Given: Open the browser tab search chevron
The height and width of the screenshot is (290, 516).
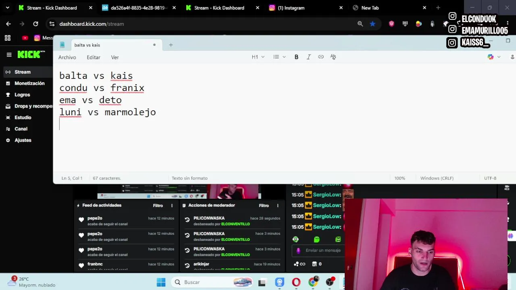Looking at the screenshot, I should 7,8.
